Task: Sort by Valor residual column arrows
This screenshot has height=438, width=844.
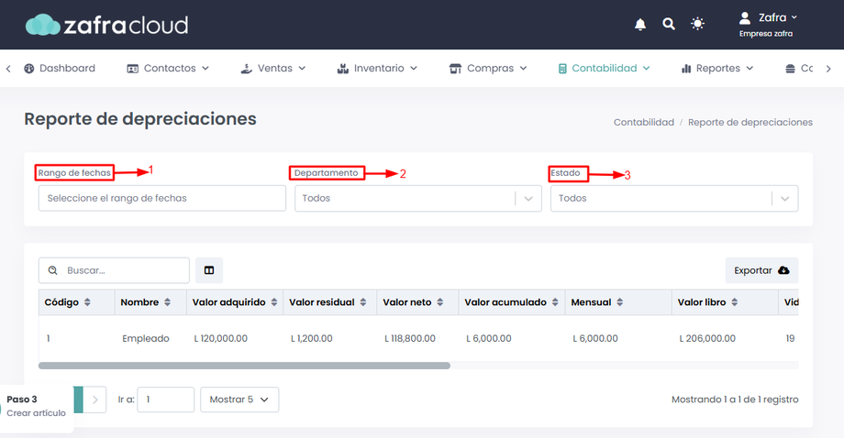Action: coord(363,302)
